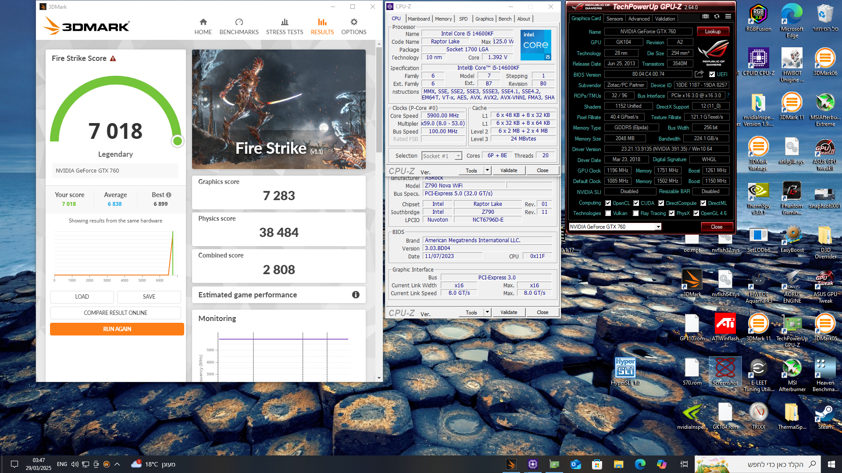The width and height of the screenshot is (842, 473).
Task: Switch to Memory tab in CPU-Z
Action: click(443, 19)
